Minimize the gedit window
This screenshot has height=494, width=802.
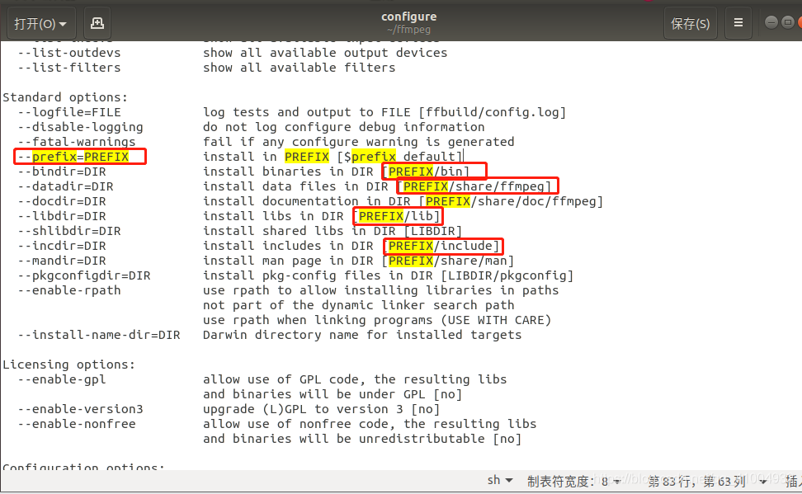(771, 22)
